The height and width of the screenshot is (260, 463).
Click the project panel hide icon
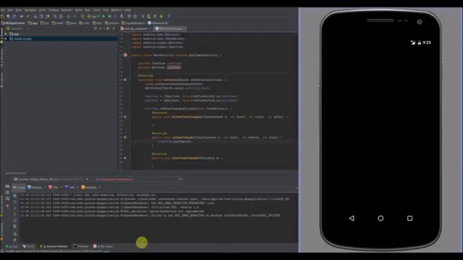click(114, 29)
